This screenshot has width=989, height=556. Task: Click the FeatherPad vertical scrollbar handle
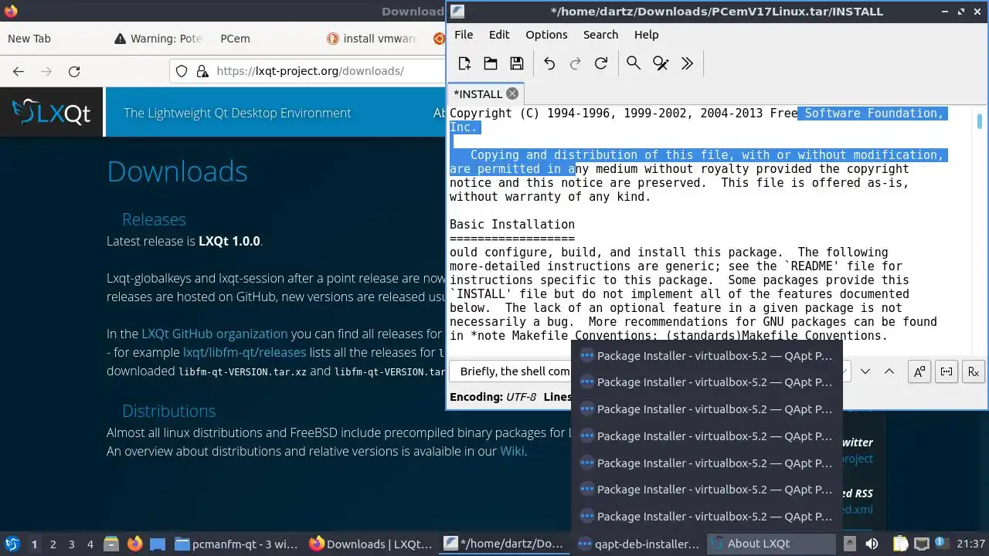980,121
